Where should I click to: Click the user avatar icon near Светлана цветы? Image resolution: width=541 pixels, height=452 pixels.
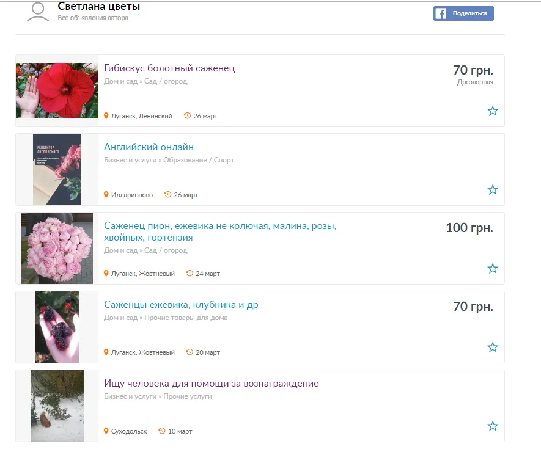coord(38,12)
